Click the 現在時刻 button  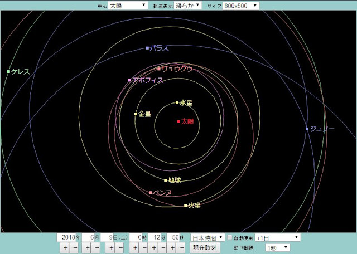[205, 247]
